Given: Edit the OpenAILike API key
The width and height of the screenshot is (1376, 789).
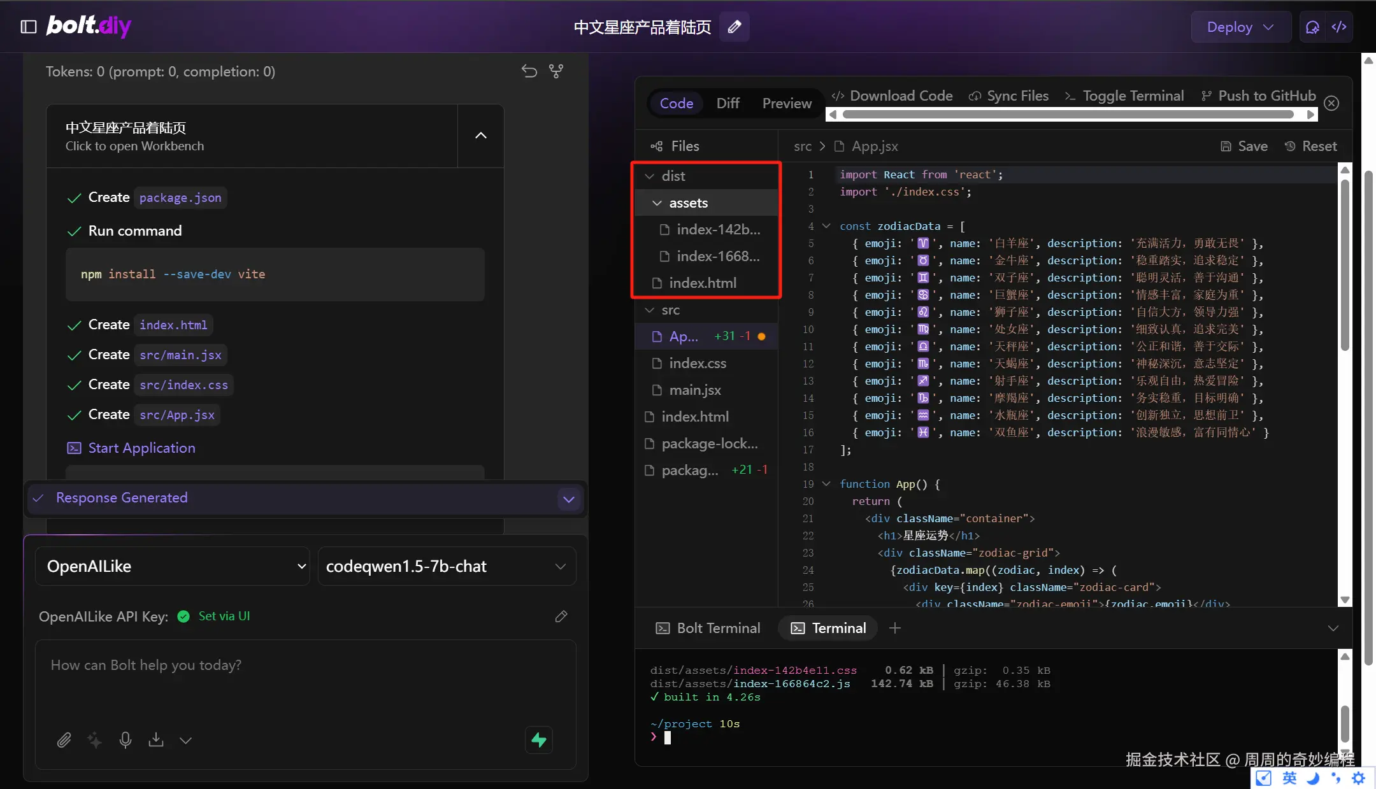Looking at the screenshot, I should pyautogui.click(x=561, y=616).
